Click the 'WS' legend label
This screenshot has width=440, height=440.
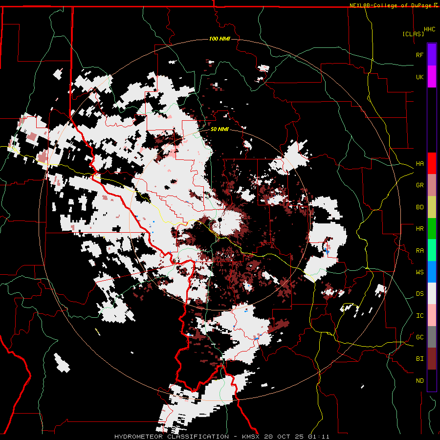pyautogui.click(x=419, y=272)
